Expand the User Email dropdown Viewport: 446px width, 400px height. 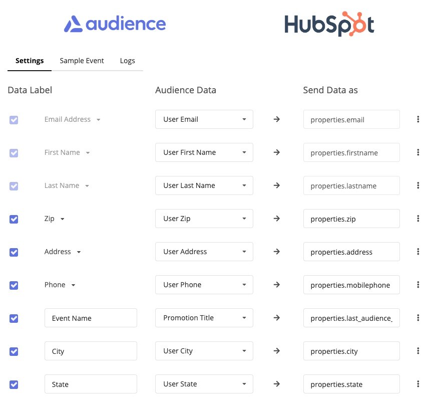204,119
